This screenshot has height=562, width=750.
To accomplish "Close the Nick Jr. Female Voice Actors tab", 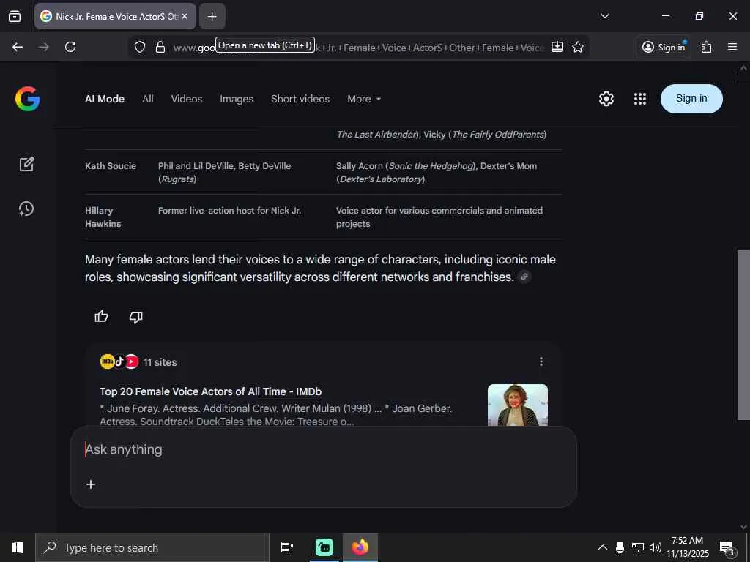I will tap(185, 16).
